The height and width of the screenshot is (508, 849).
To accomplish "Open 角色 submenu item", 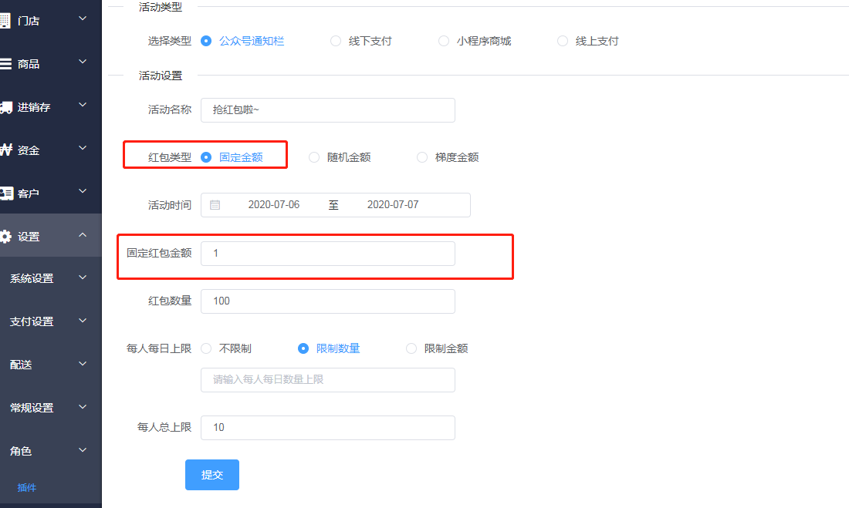I will tap(50, 451).
